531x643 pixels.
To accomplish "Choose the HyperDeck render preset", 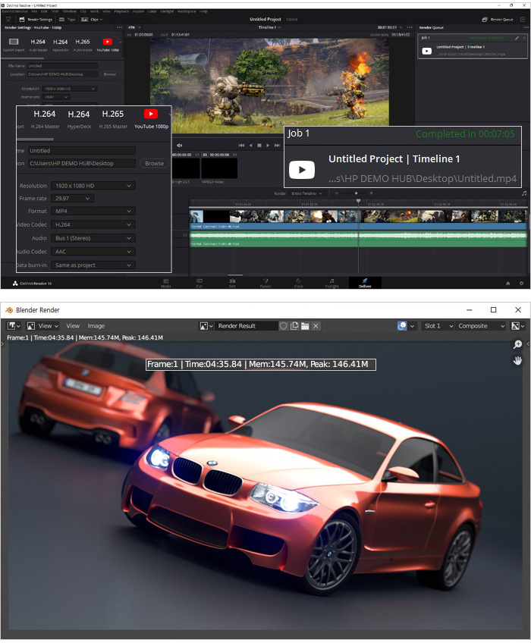I will [x=61, y=44].
